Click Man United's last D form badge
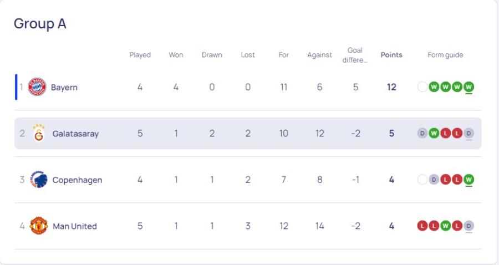Viewport: 499px width, 265px height. (469, 226)
